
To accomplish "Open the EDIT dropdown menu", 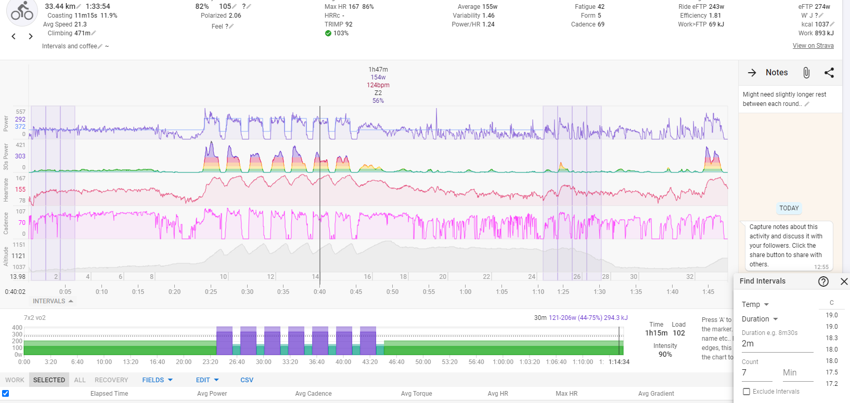I will click(x=207, y=380).
